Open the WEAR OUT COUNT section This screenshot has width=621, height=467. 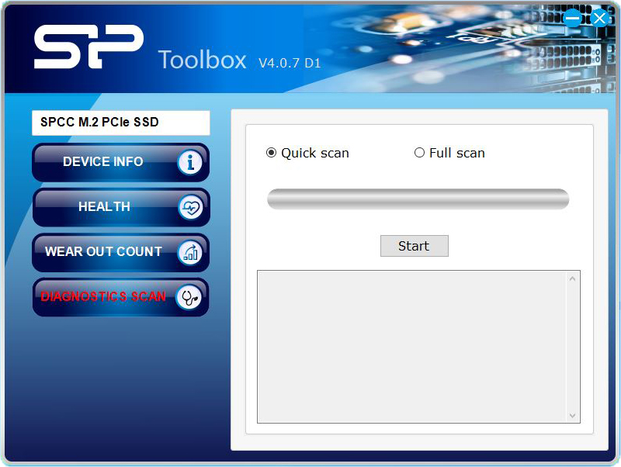[103, 252]
